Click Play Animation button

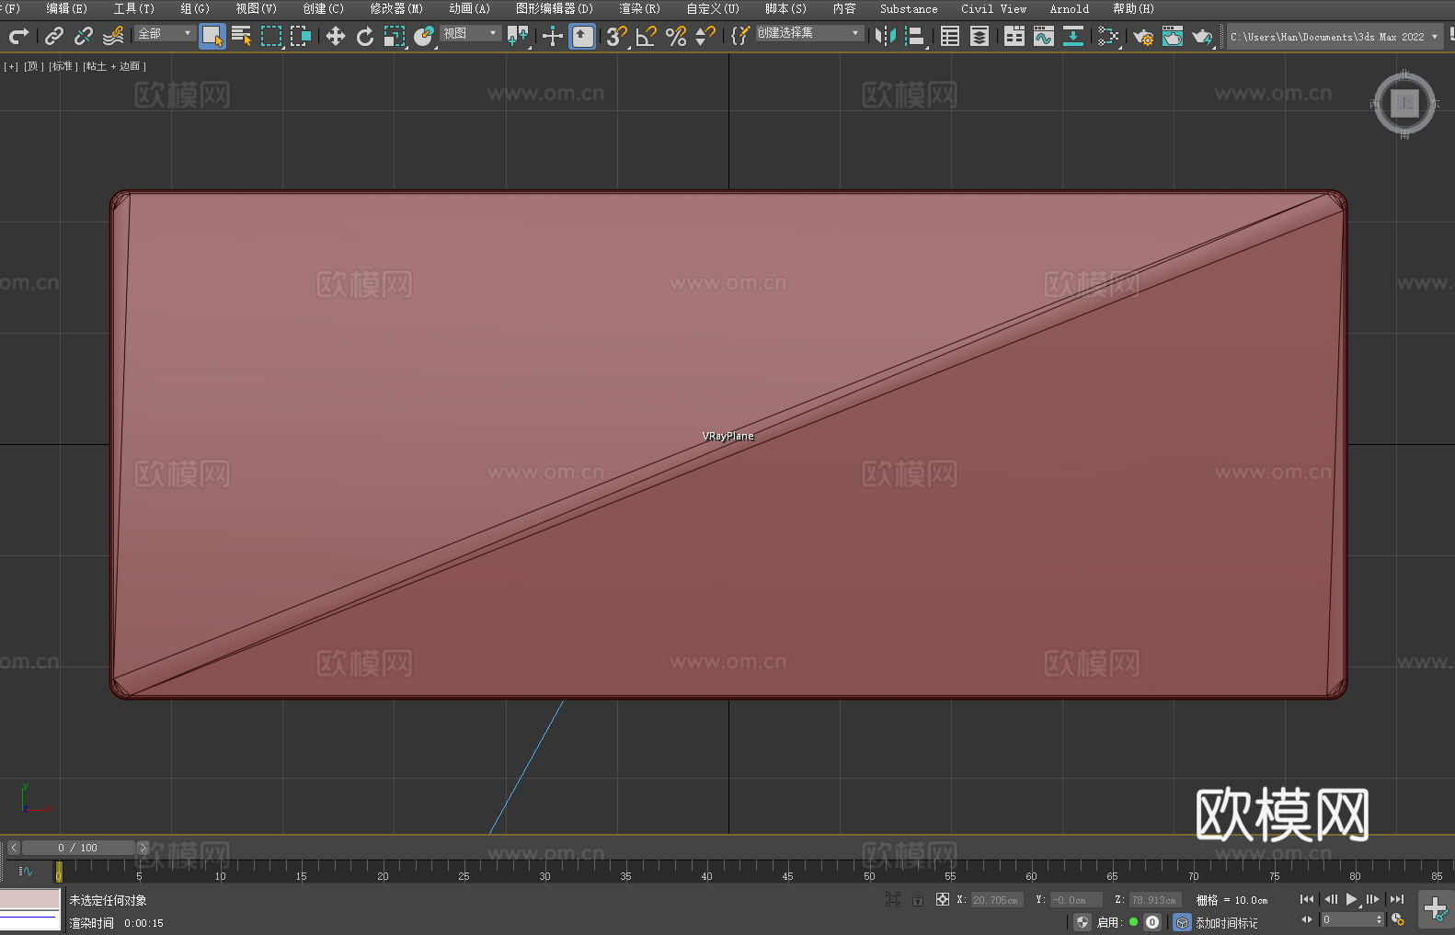click(1351, 899)
